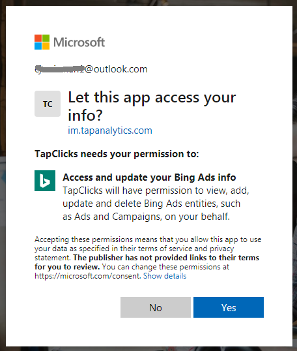Viewport: 297px width, 351px height.
Task: Click the No button to deny access
Action: tap(156, 307)
